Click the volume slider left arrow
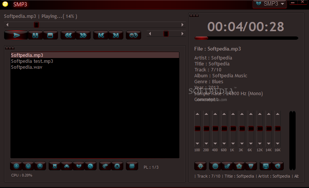 [150, 34]
